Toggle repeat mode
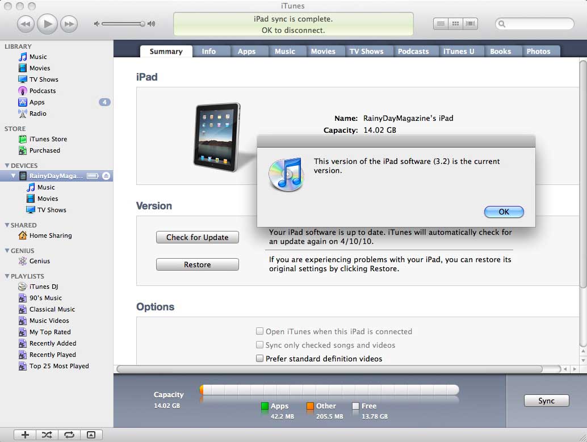 tap(69, 435)
